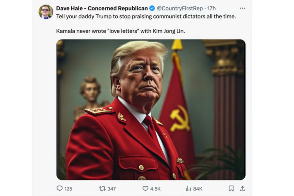Bookmark this tweet
The image size is (294, 196).
(231, 189)
